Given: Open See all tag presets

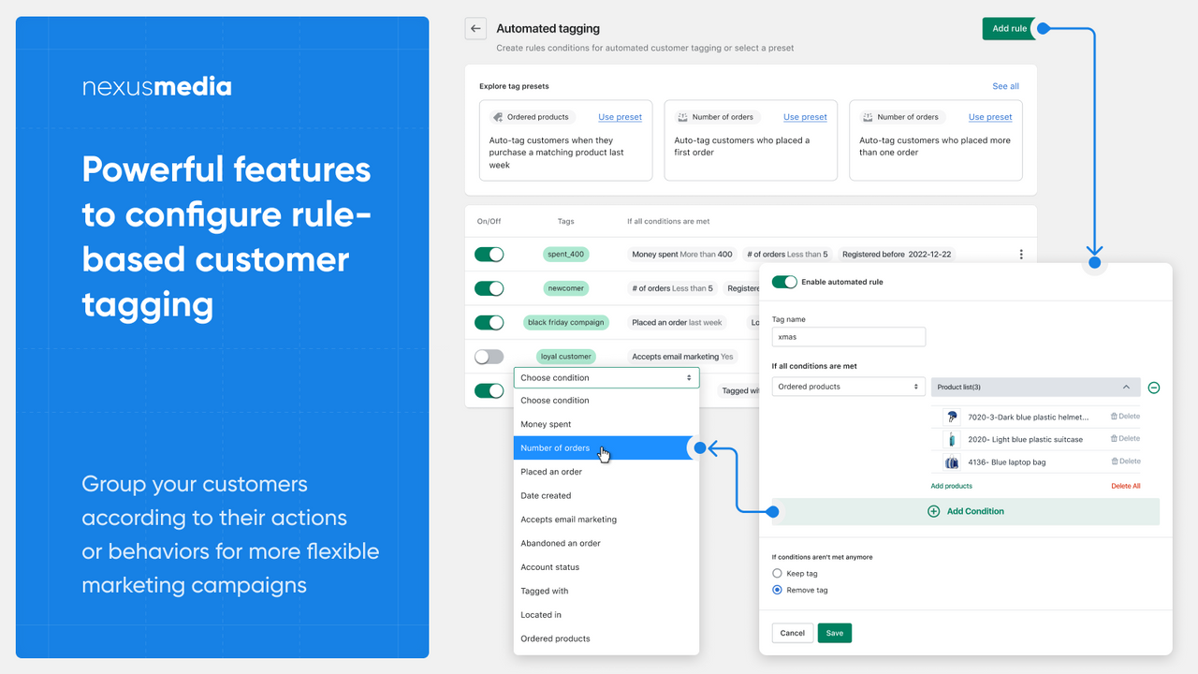Looking at the screenshot, I should point(1004,85).
